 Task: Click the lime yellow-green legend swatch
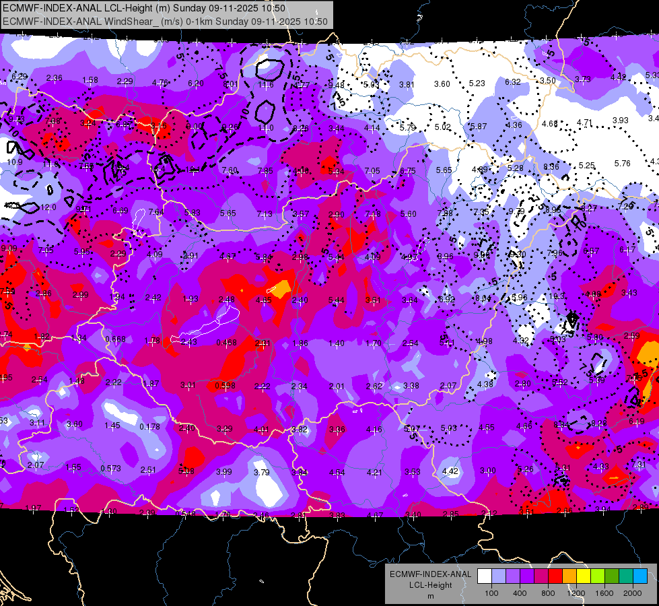(598, 576)
